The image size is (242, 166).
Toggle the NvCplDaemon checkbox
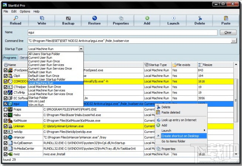point(6,143)
